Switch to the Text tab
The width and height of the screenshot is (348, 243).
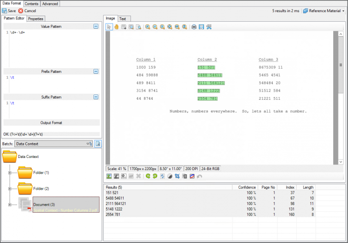(123, 19)
